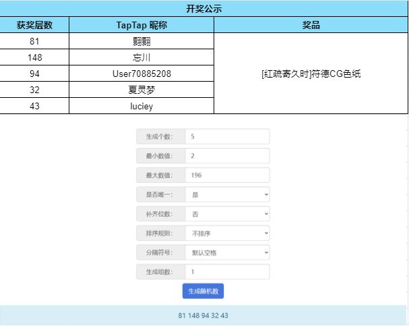Open the 排序规则 dropdown

[228, 234]
